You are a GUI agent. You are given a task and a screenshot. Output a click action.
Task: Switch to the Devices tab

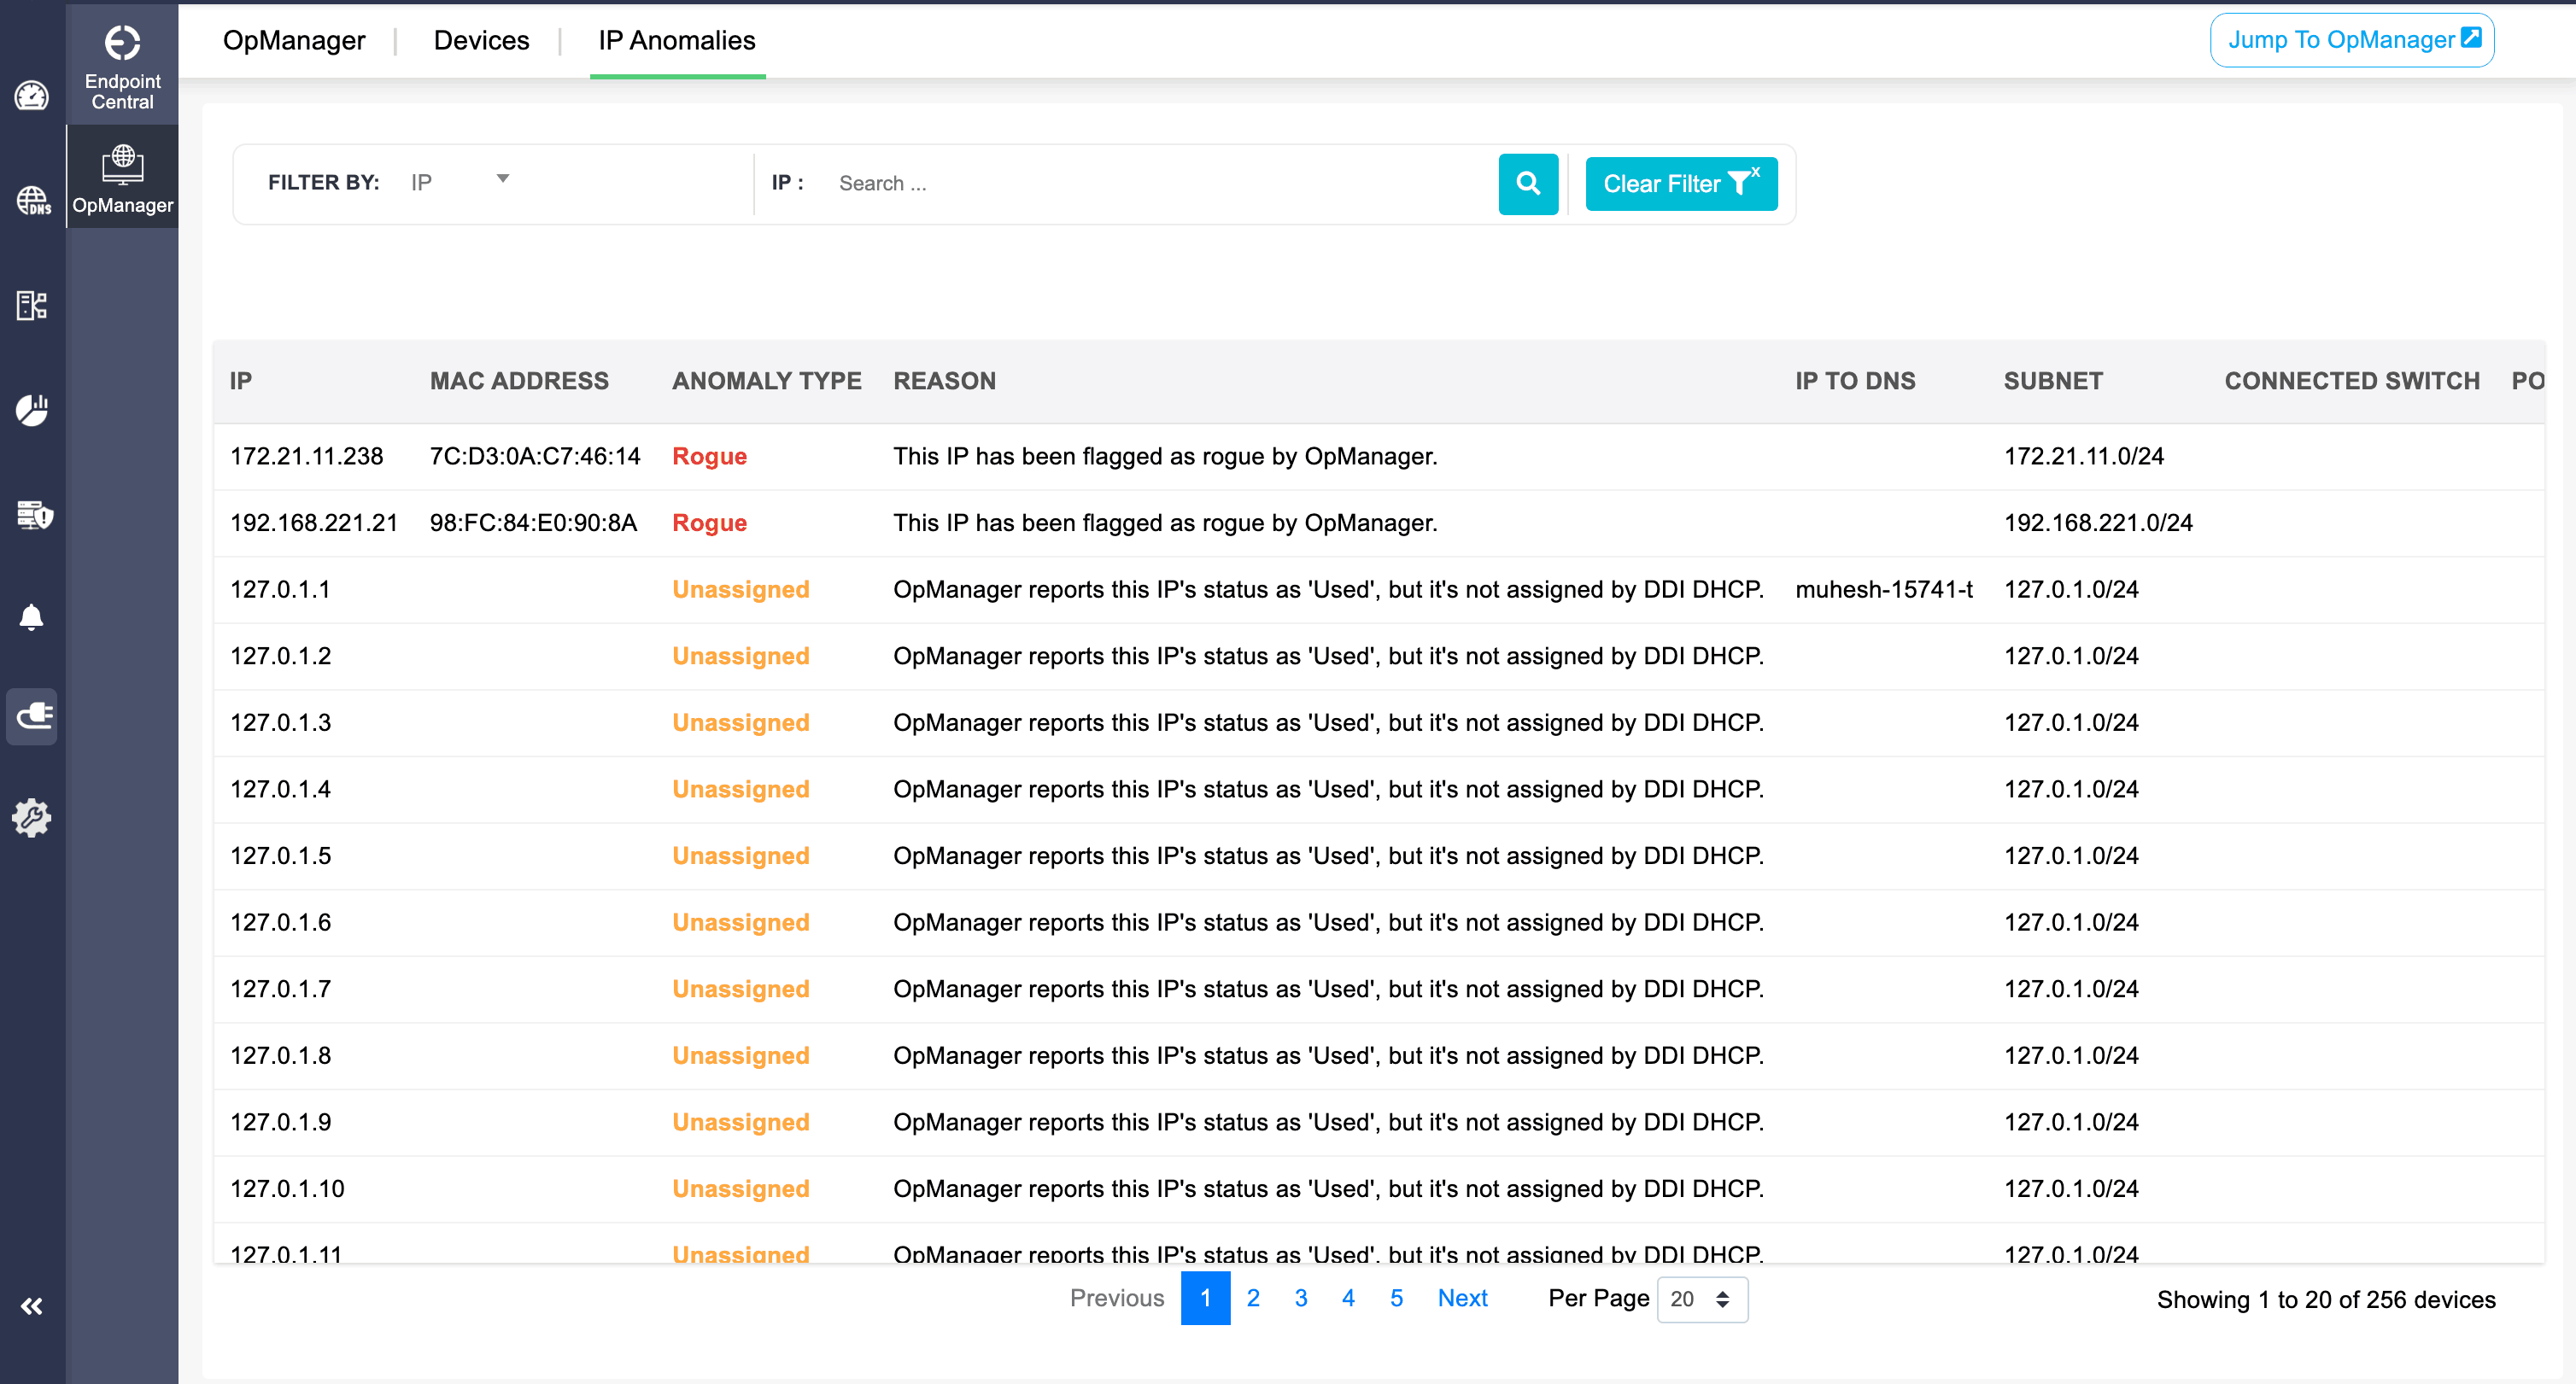(481, 40)
